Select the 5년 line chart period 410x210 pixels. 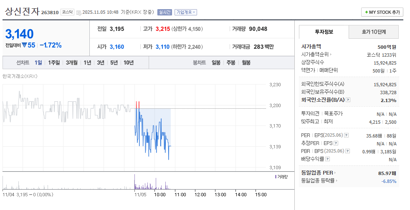114,62
